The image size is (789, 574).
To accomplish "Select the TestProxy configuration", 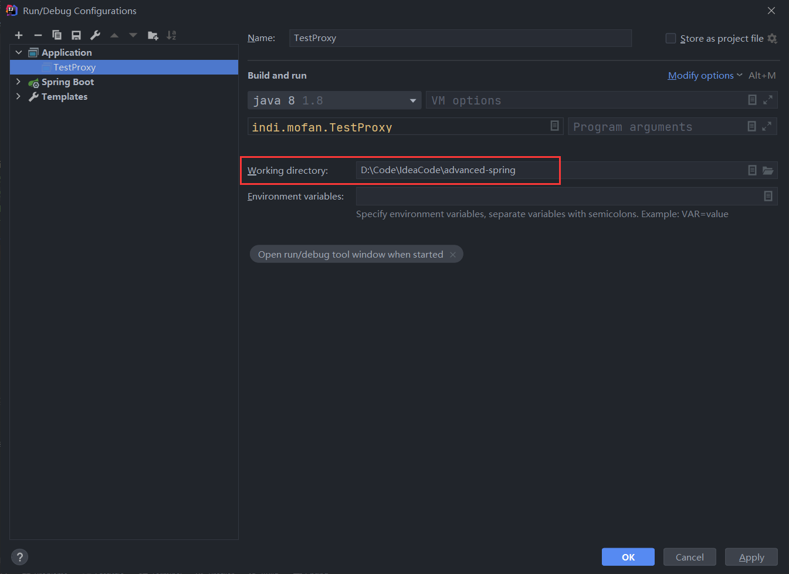I will pyautogui.click(x=124, y=67).
